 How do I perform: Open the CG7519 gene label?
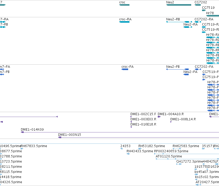tap(208, 7)
